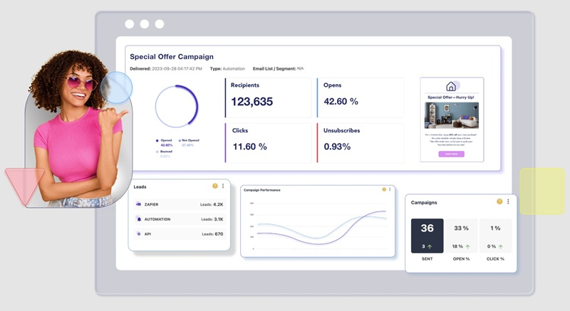
Task: Select the Open % campaigns tile
Action: tap(461, 236)
